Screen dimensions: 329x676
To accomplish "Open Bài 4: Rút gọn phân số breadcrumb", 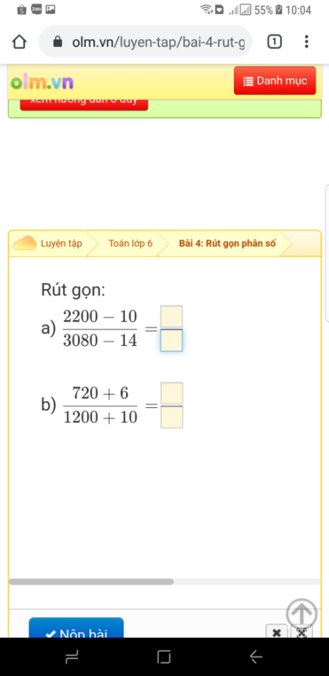I will pos(227,243).
